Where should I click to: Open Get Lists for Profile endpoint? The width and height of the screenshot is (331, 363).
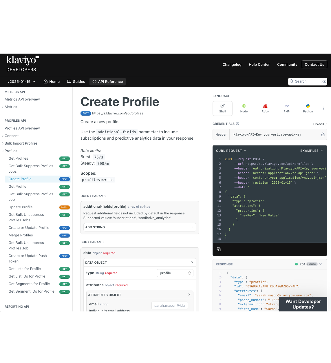click(38, 269)
